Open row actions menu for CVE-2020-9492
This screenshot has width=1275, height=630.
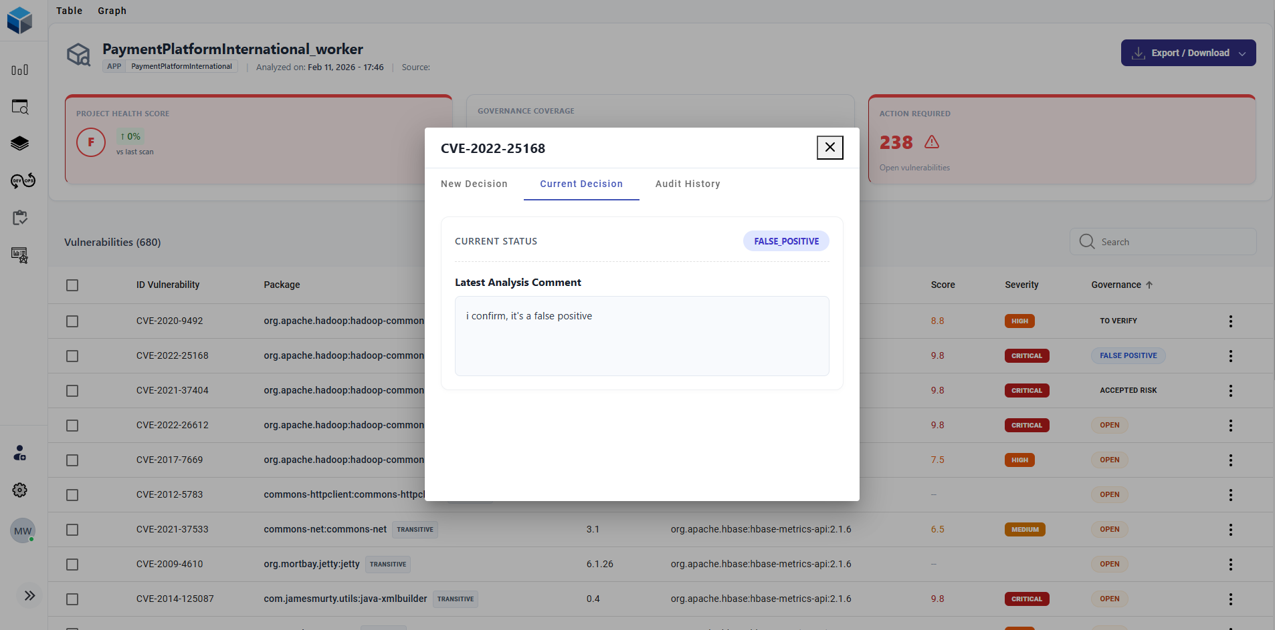[1230, 321]
